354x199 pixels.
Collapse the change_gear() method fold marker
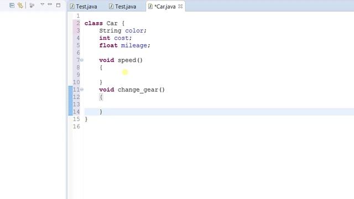[82, 90]
